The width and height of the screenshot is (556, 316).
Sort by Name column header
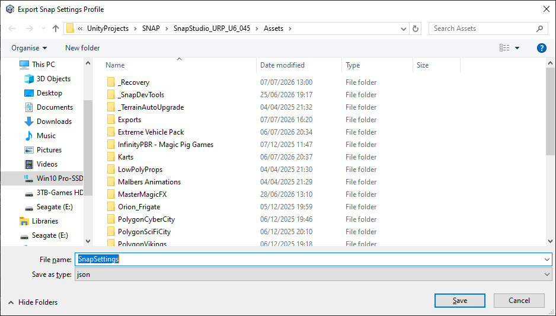115,65
